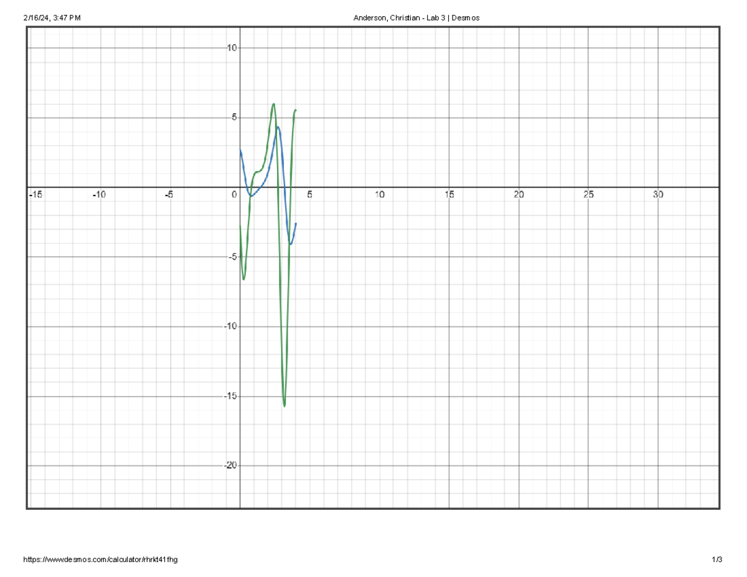Click the desmos.com/calculator/rhrkt41fhg URL

pos(100,558)
